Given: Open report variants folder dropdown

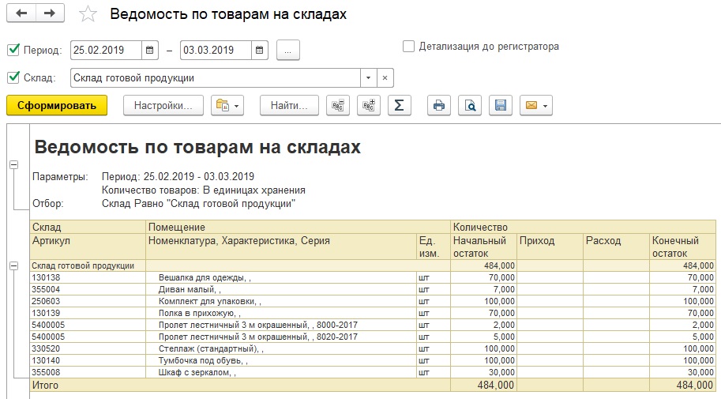Looking at the screenshot, I should [x=227, y=105].
